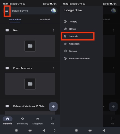The width and height of the screenshot is (120, 134).
Task: Tap the square recent-apps button on left screen
Action: (x=16, y=130)
